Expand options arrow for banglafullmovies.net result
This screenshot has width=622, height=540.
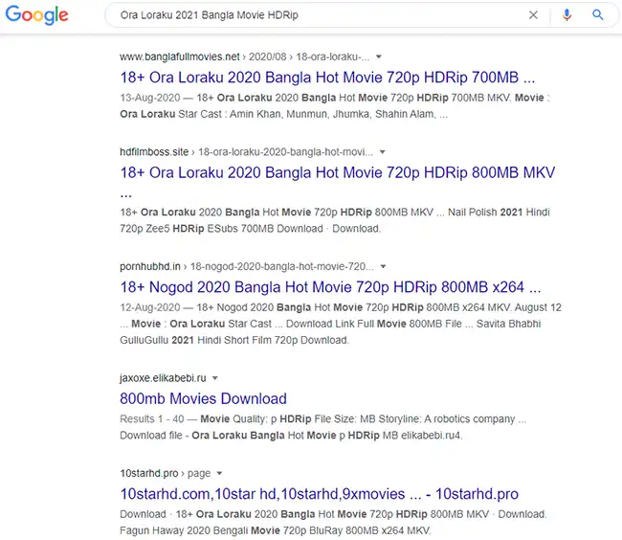(x=378, y=56)
